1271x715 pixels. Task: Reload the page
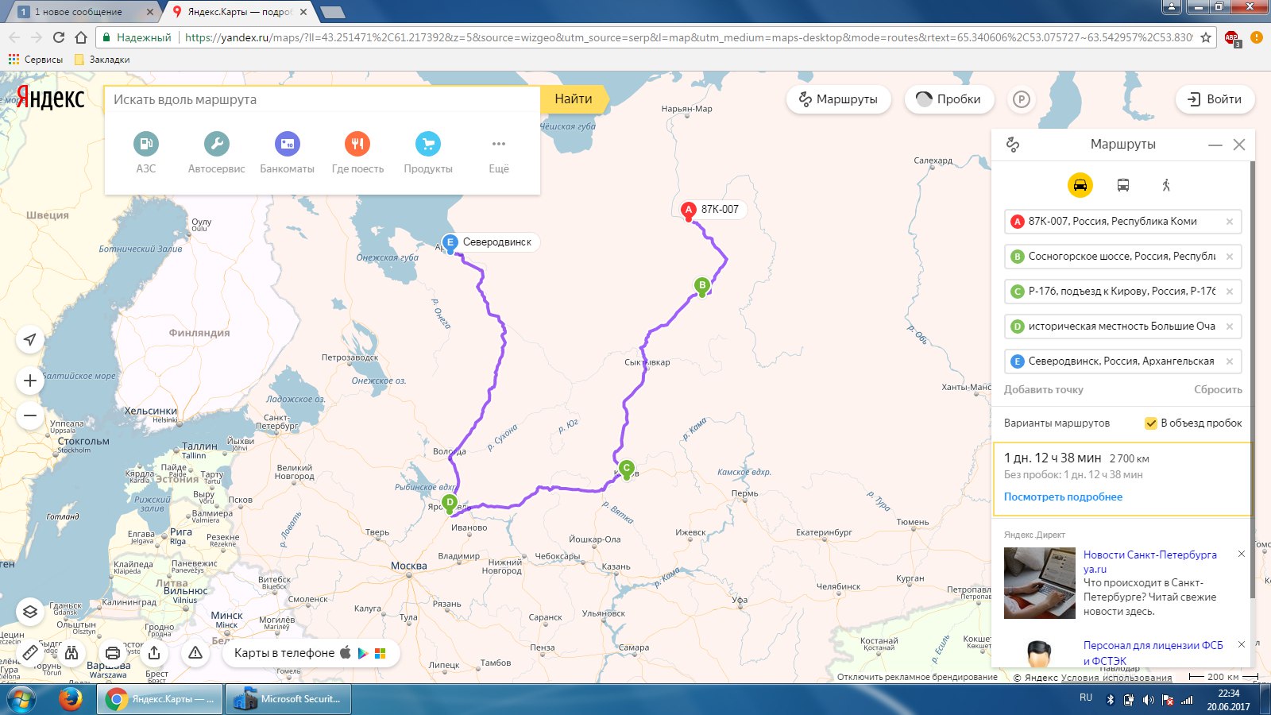click(x=58, y=37)
